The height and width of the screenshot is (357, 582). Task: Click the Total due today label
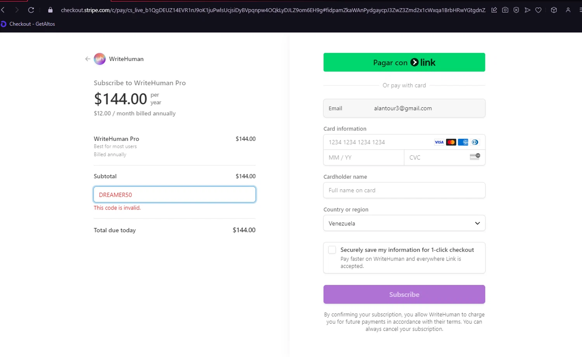click(x=115, y=230)
